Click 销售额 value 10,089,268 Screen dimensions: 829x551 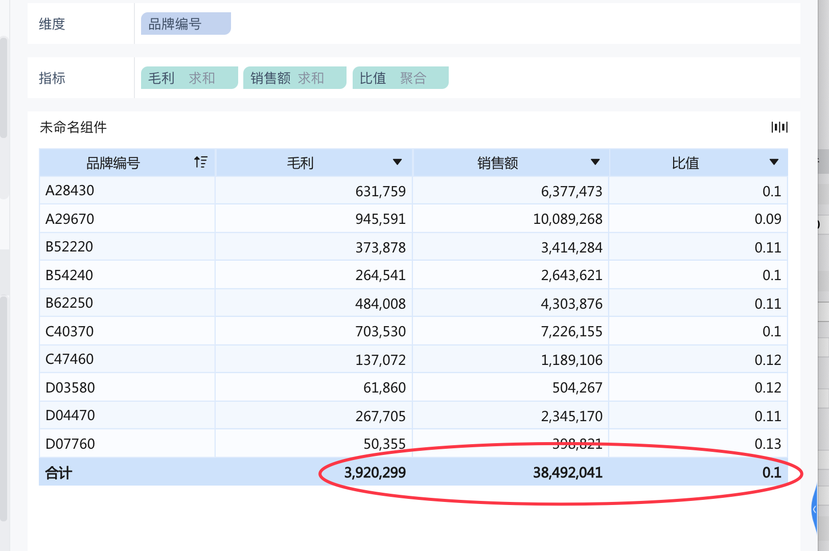point(568,219)
